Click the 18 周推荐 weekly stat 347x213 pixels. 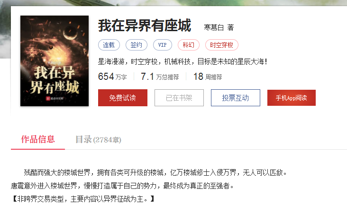pos(208,77)
